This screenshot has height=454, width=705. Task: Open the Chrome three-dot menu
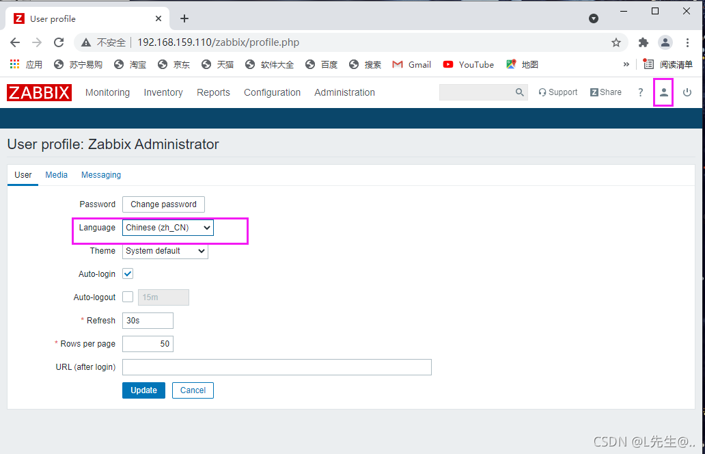pyautogui.click(x=687, y=42)
